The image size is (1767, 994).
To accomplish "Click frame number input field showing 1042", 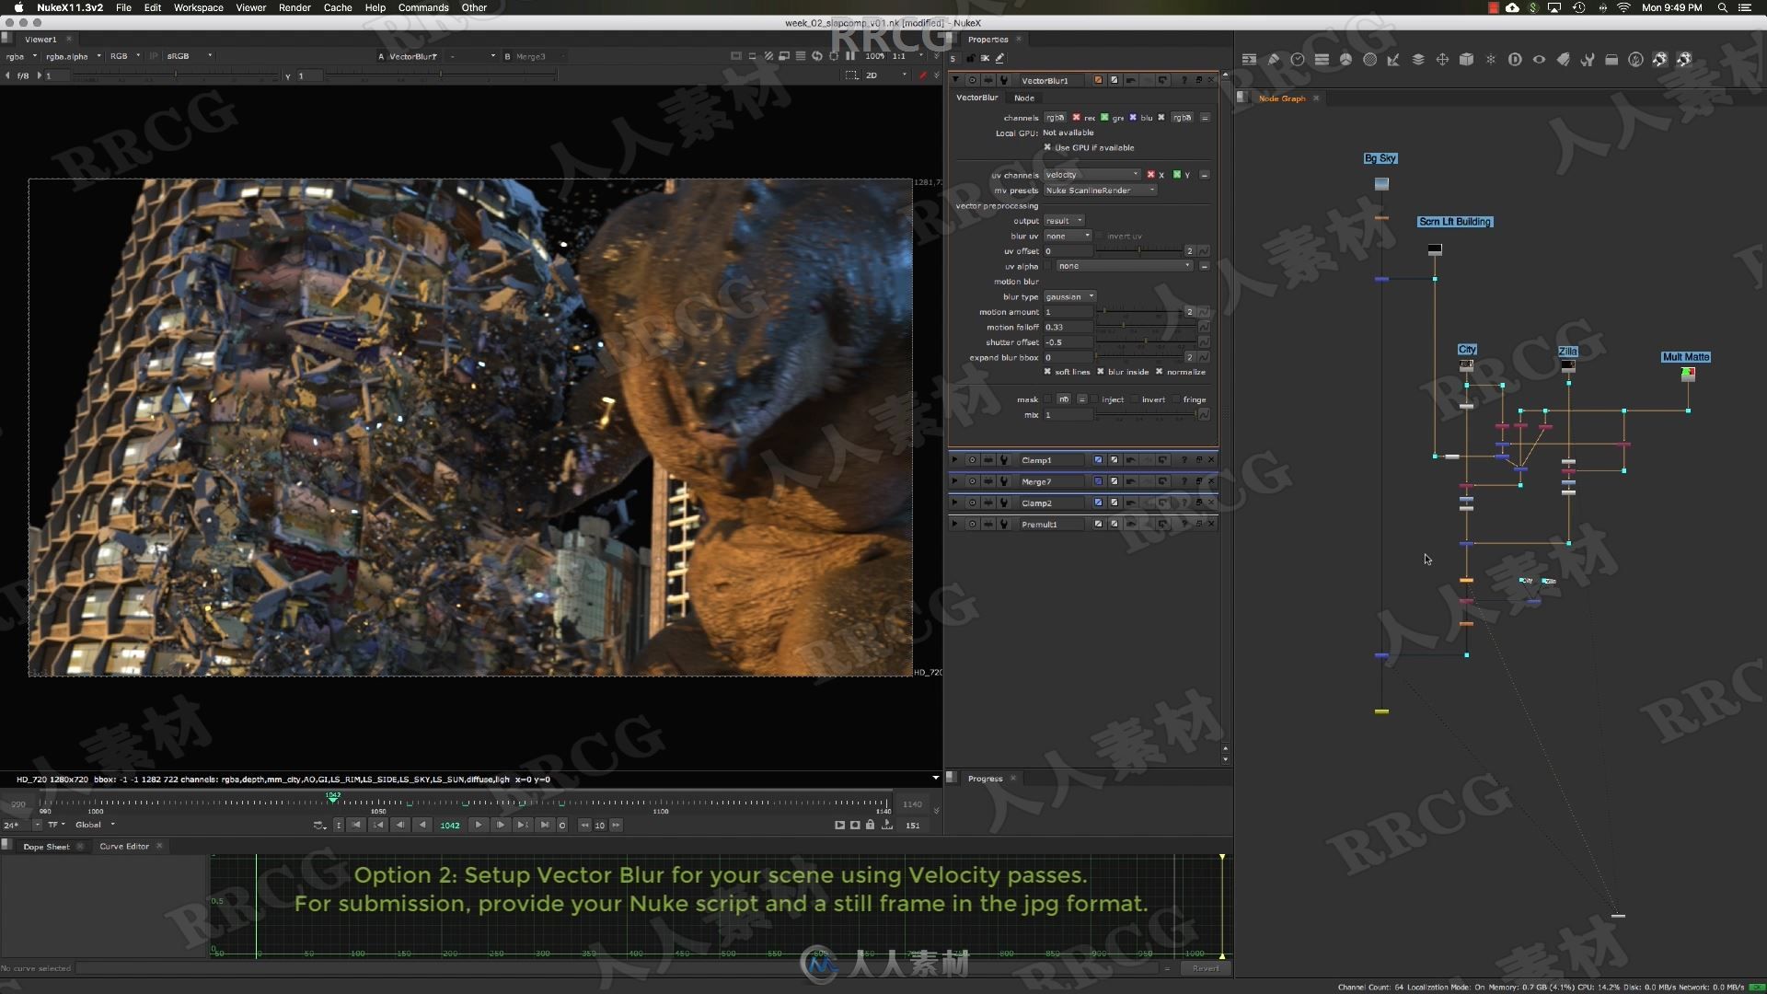I will [450, 824].
